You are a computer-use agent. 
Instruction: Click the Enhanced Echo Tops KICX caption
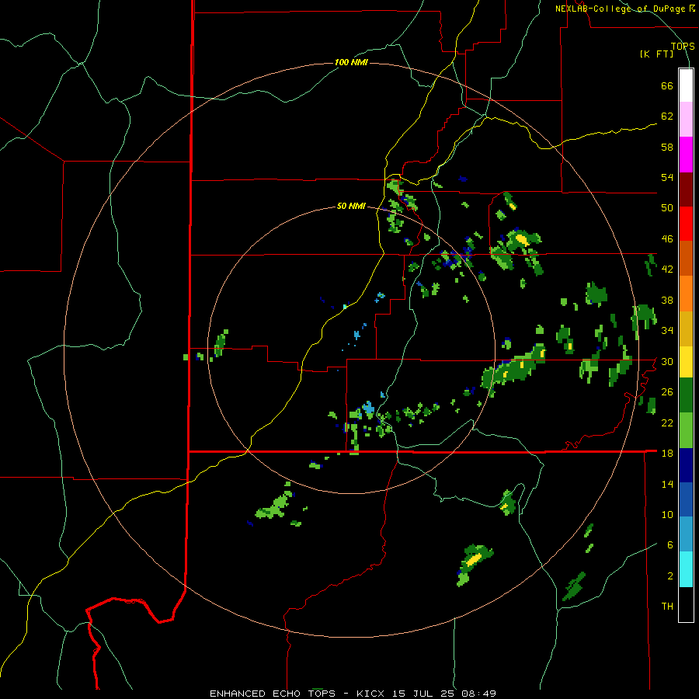click(353, 694)
